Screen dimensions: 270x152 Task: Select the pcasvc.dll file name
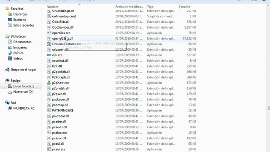tap(59, 138)
